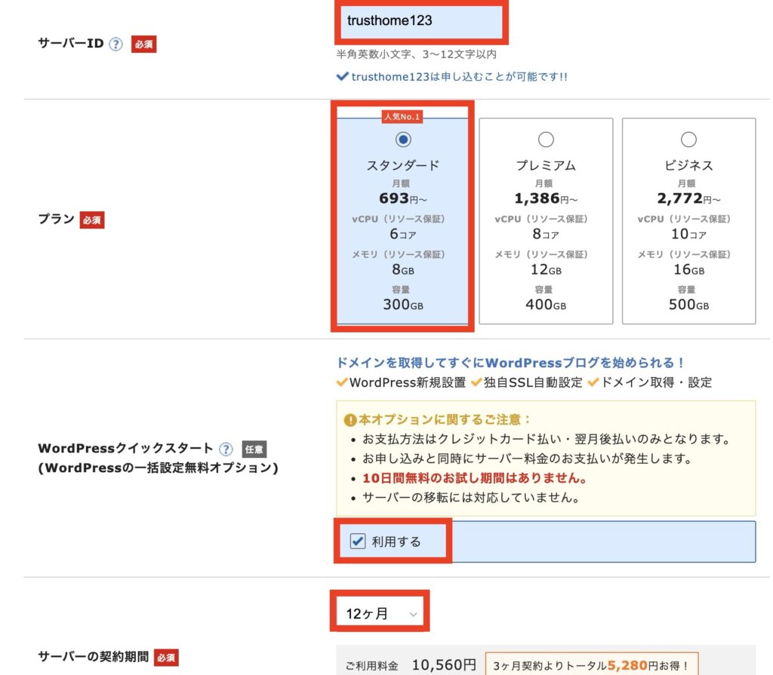Open the help icon beside サーバーID
The width and height of the screenshot is (773, 675).
click(115, 44)
